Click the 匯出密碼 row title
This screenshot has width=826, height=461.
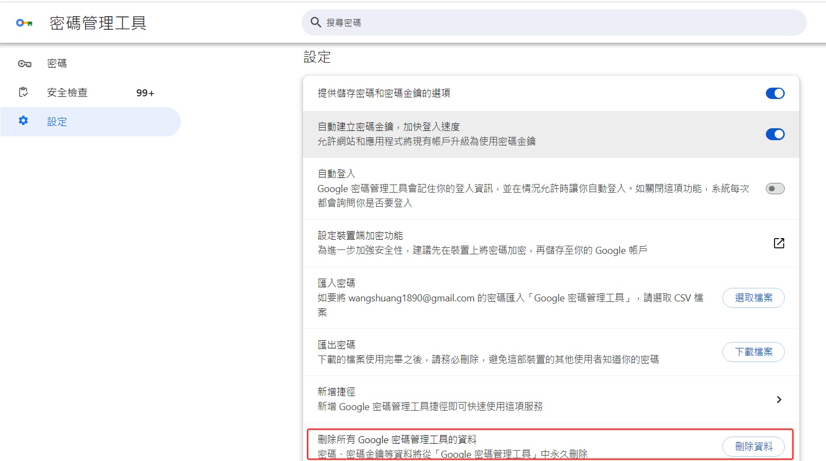tap(337, 345)
